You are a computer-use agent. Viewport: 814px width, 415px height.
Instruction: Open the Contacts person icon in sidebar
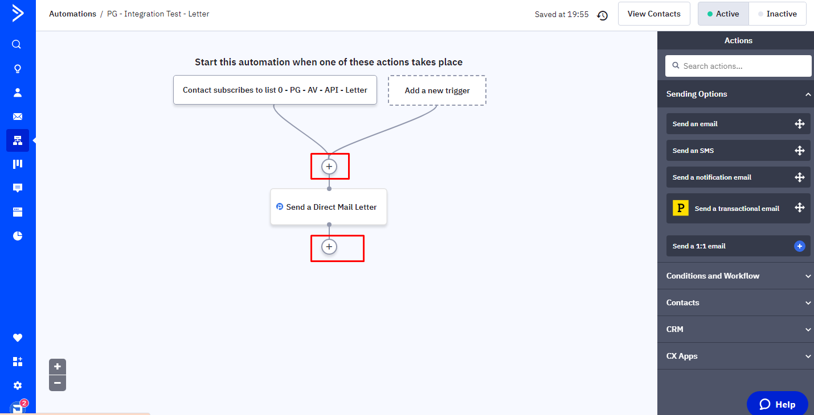(x=17, y=93)
